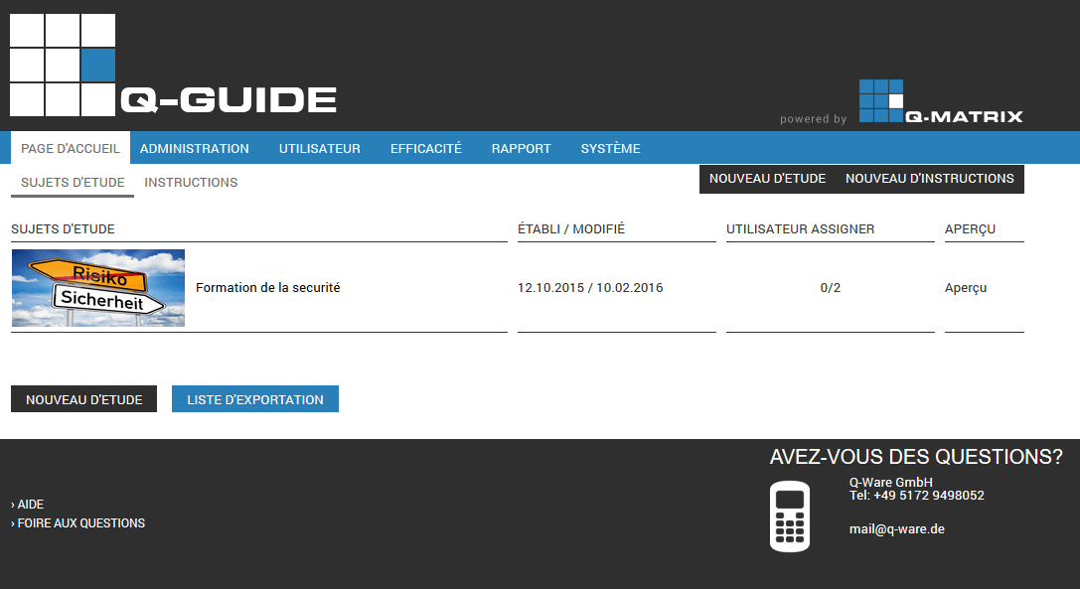Open the Risiko/Sicherheit course thumbnail
The width and height of the screenshot is (1080, 589).
coord(97,287)
